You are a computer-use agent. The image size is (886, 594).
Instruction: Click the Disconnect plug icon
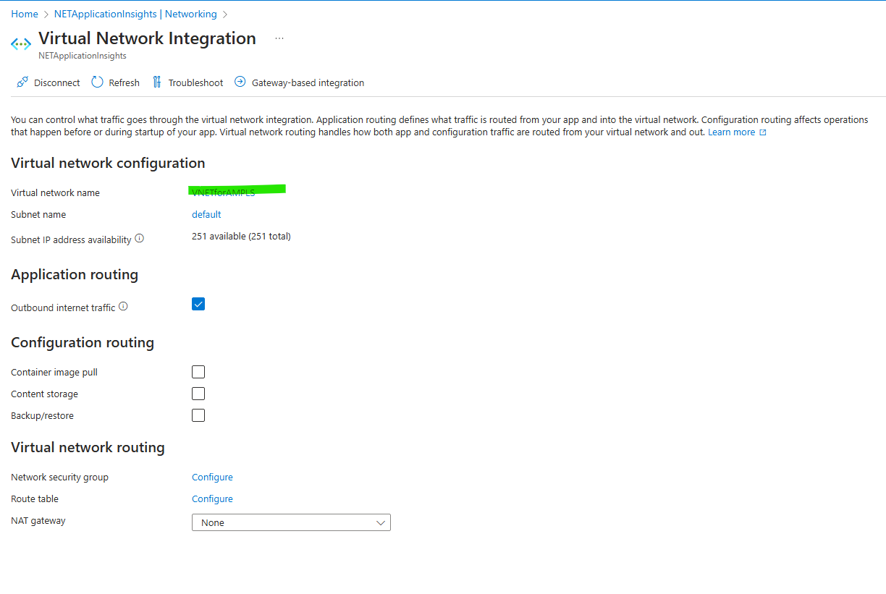[x=22, y=82]
